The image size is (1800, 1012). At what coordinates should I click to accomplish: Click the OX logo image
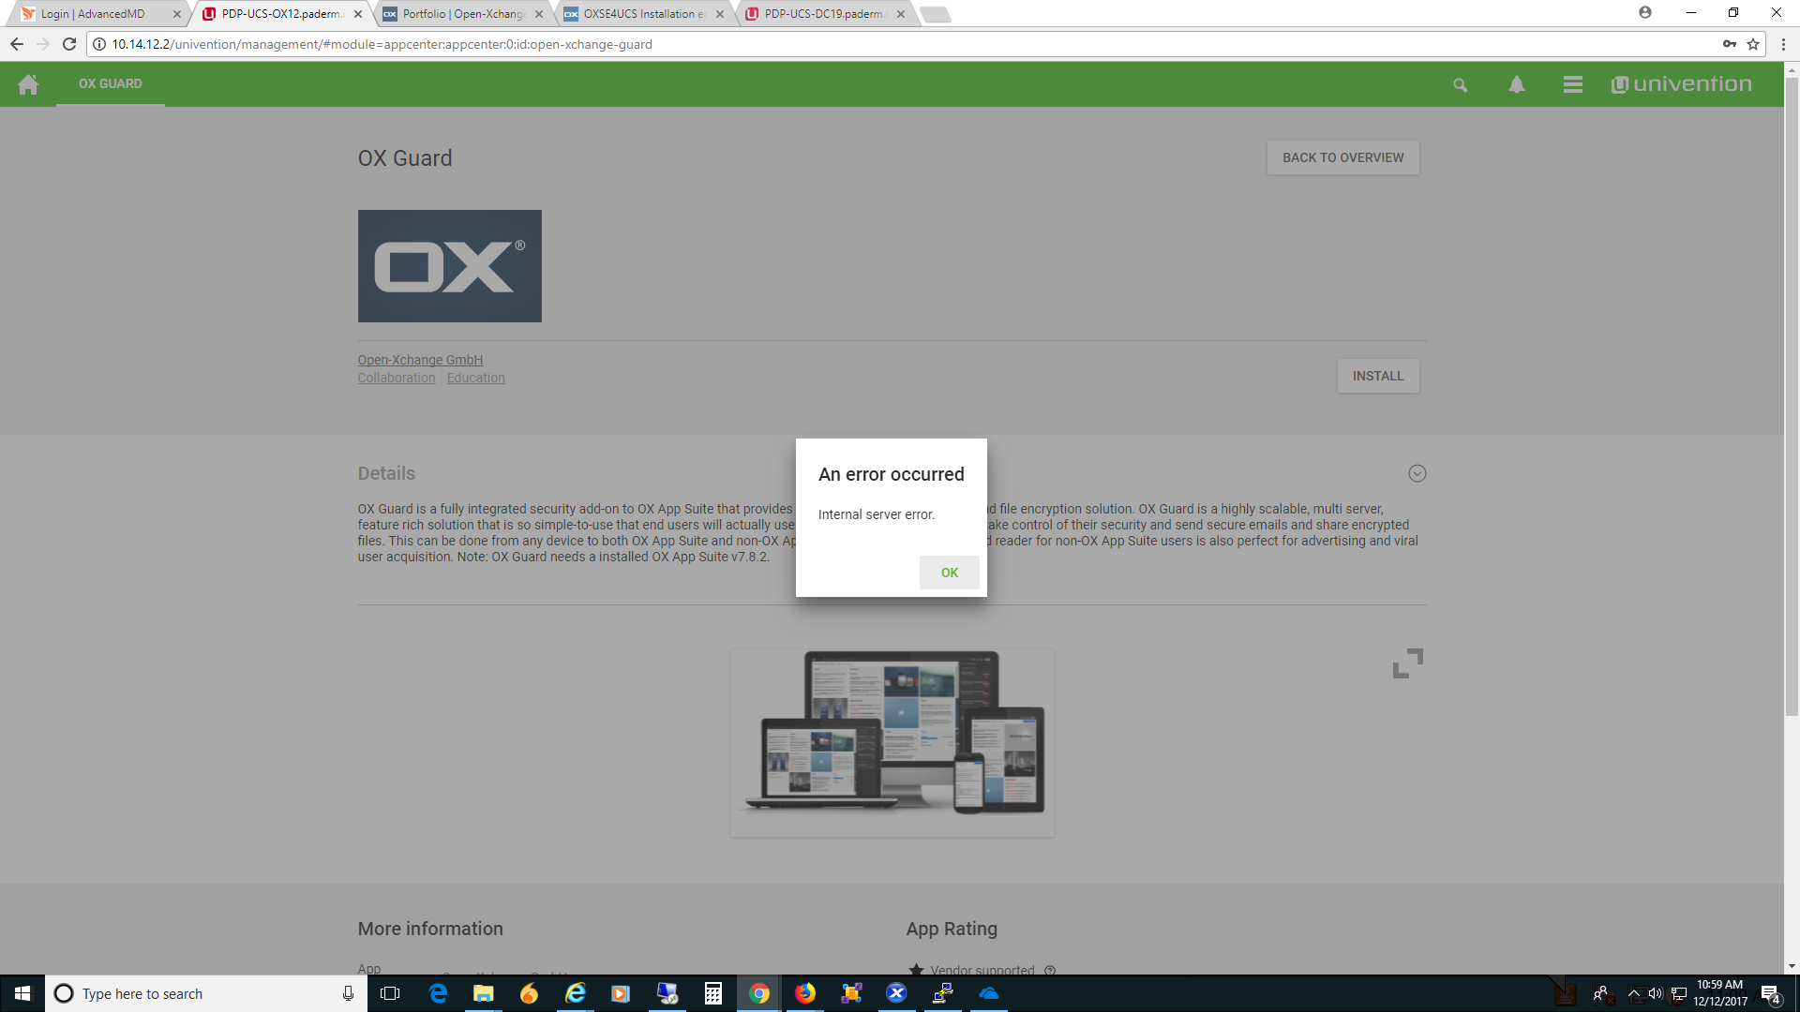(x=449, y=266)
